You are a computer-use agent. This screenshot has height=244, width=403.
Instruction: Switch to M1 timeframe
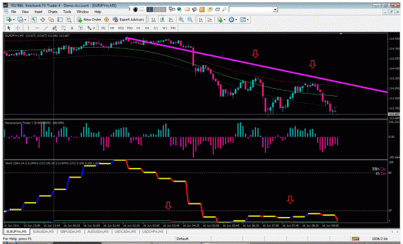point(103,28)
